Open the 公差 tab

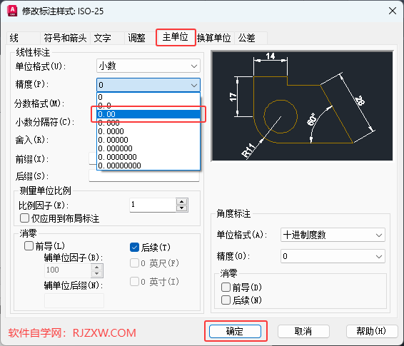click(251, 38)
